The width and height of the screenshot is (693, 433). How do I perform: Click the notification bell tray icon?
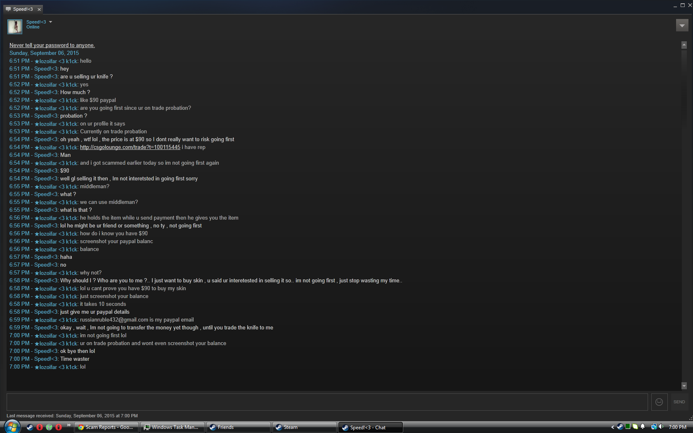[643, 427]
